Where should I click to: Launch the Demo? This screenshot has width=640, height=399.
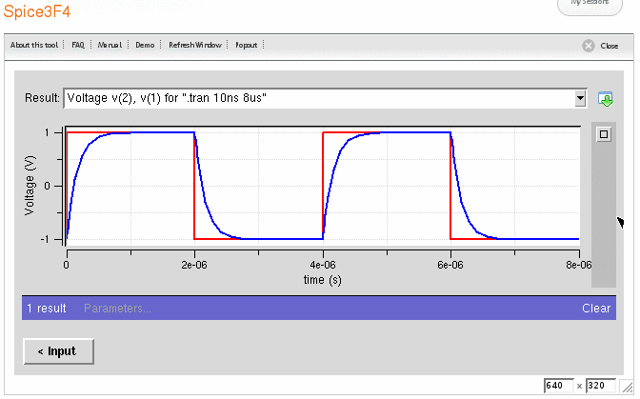(x=145, y=45)
